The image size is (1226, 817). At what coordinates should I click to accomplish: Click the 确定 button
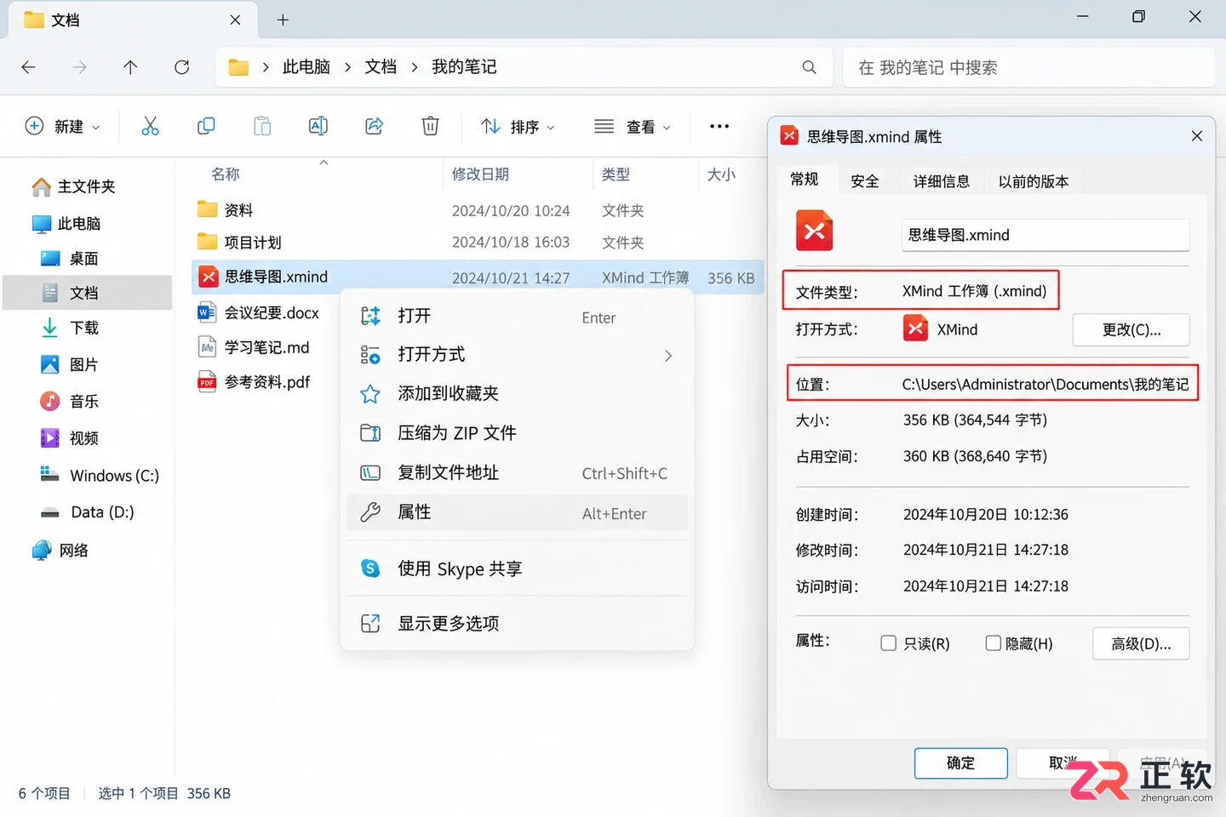(x=960, y=763)
